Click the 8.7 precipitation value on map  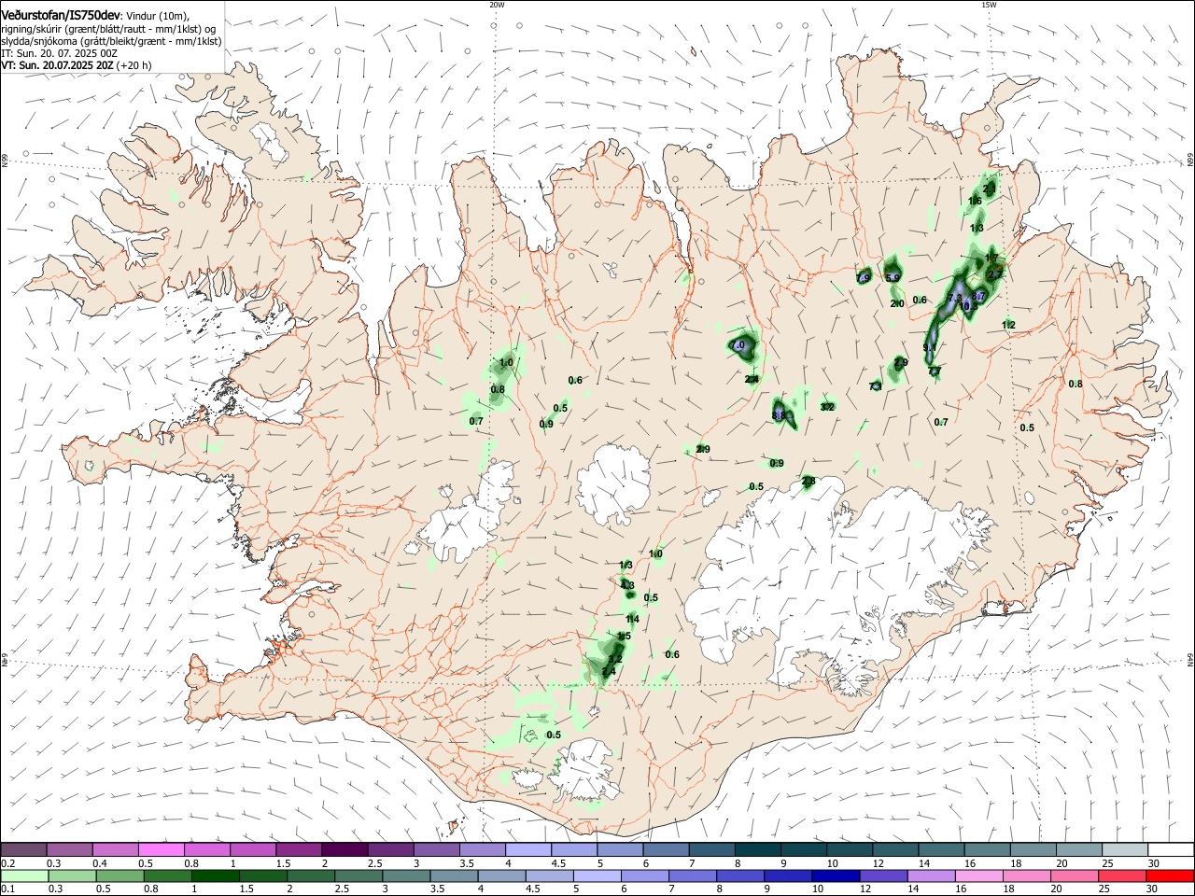pyautogui.click(x=979, y=296)
